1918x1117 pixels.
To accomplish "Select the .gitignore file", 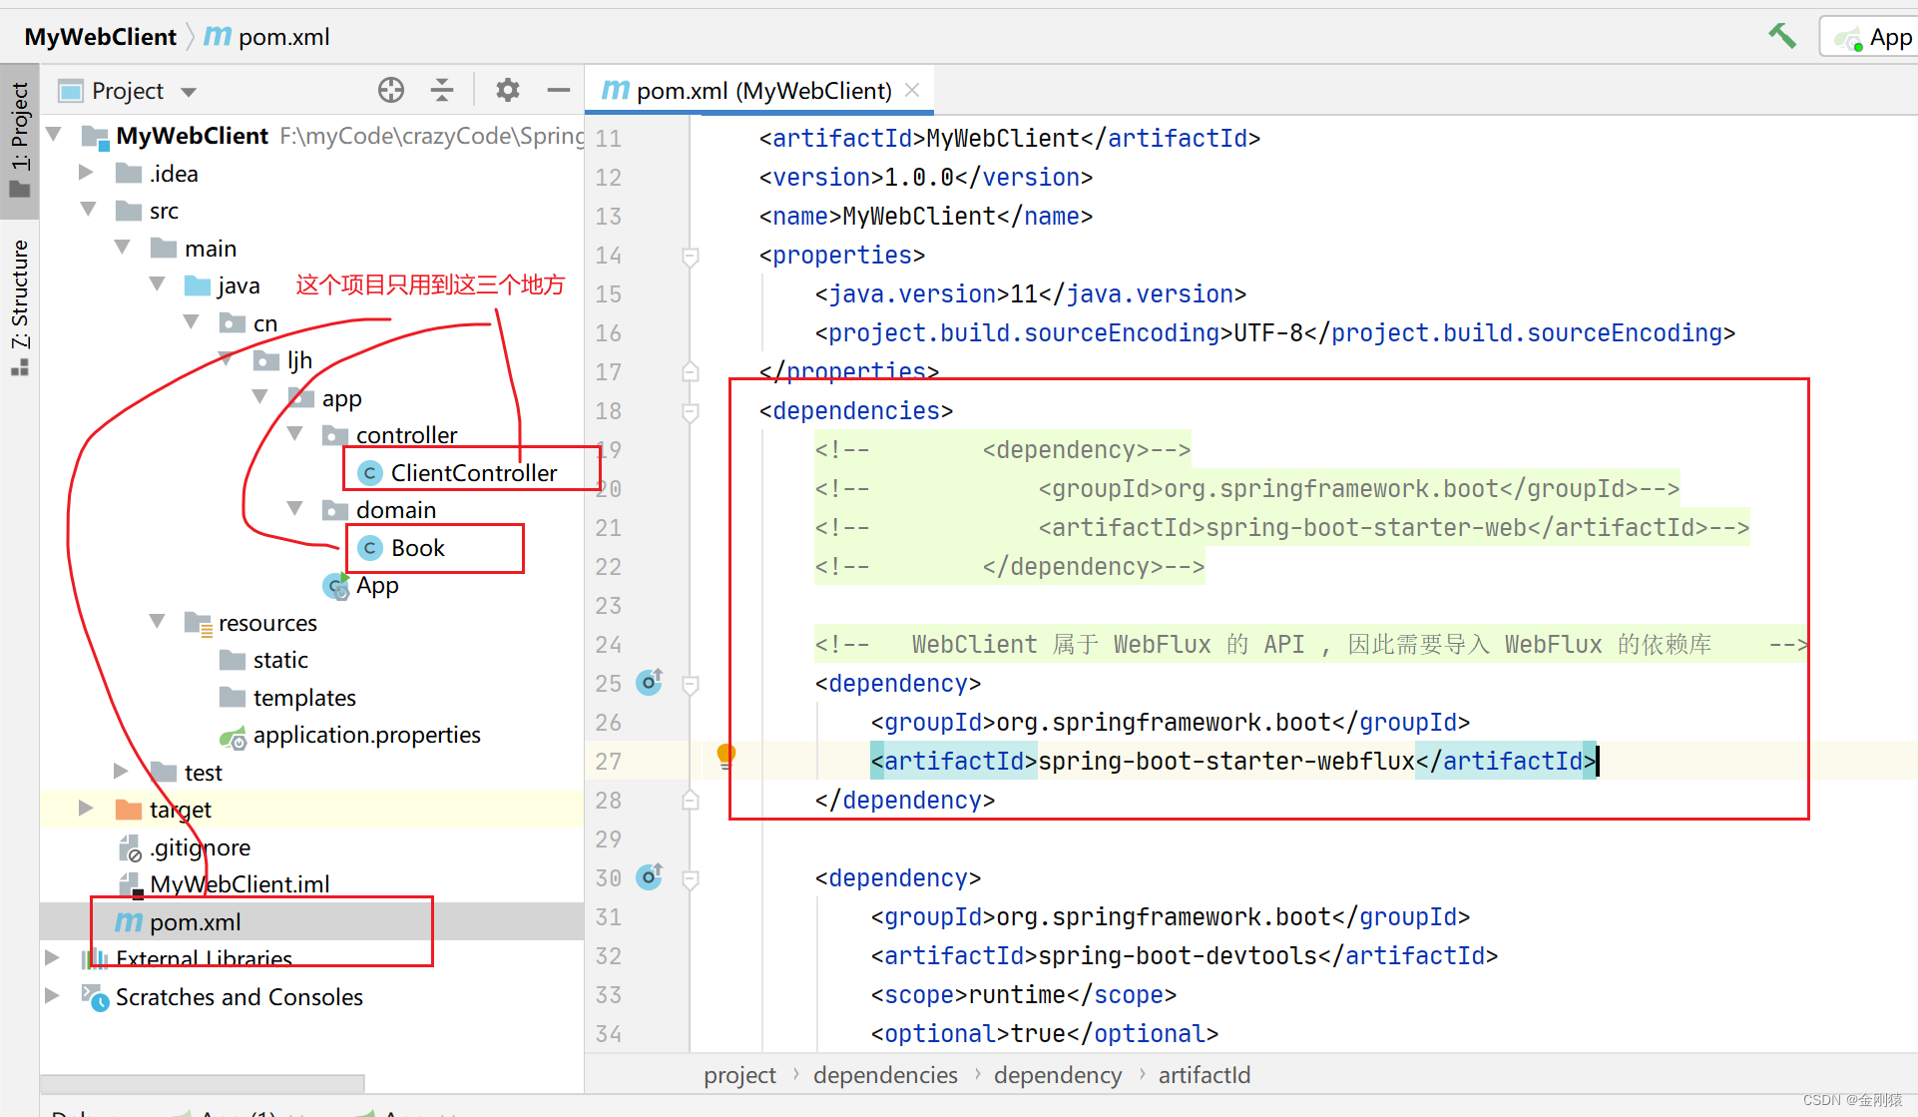I will (185, 847).
